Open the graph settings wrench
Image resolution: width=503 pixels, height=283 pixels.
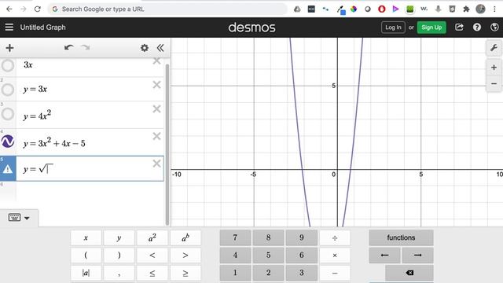494,48
